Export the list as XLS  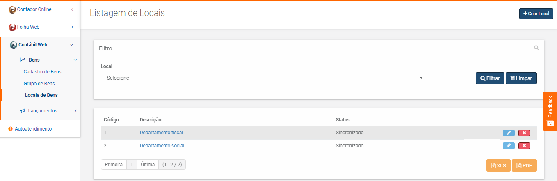[498, 165]
